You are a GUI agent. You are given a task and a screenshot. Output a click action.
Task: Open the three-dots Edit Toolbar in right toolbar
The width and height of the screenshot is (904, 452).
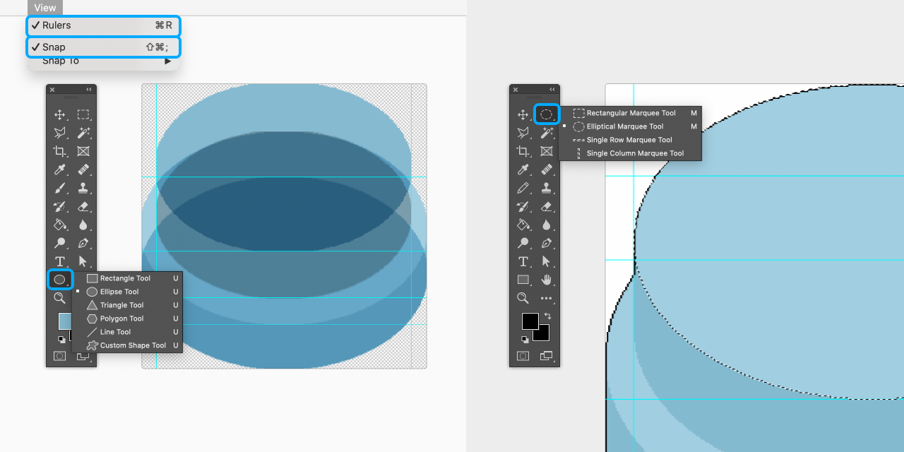(x=547, y=298)
